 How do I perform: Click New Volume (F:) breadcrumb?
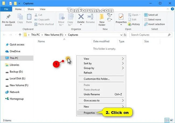tap(54, 35)
